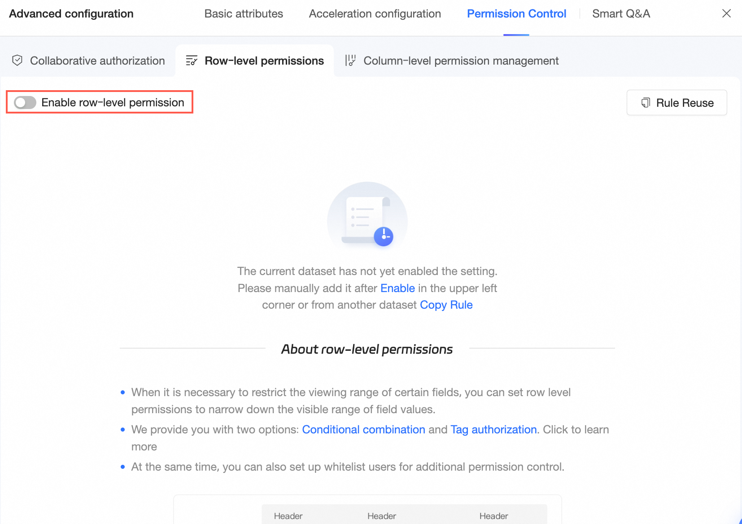Click the copy icon in Rule Reuse
This screenshot has width=742, height=524.
tap(646, 103)
